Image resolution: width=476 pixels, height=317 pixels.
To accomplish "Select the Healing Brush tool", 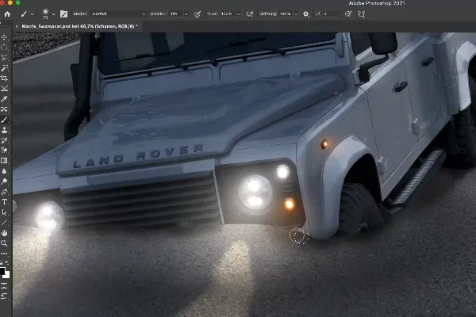I will point(4,109).
